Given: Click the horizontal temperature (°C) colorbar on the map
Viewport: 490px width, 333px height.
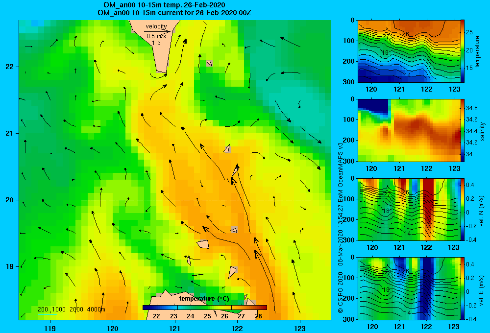Looking at the screenshot, I should point(205,308).
